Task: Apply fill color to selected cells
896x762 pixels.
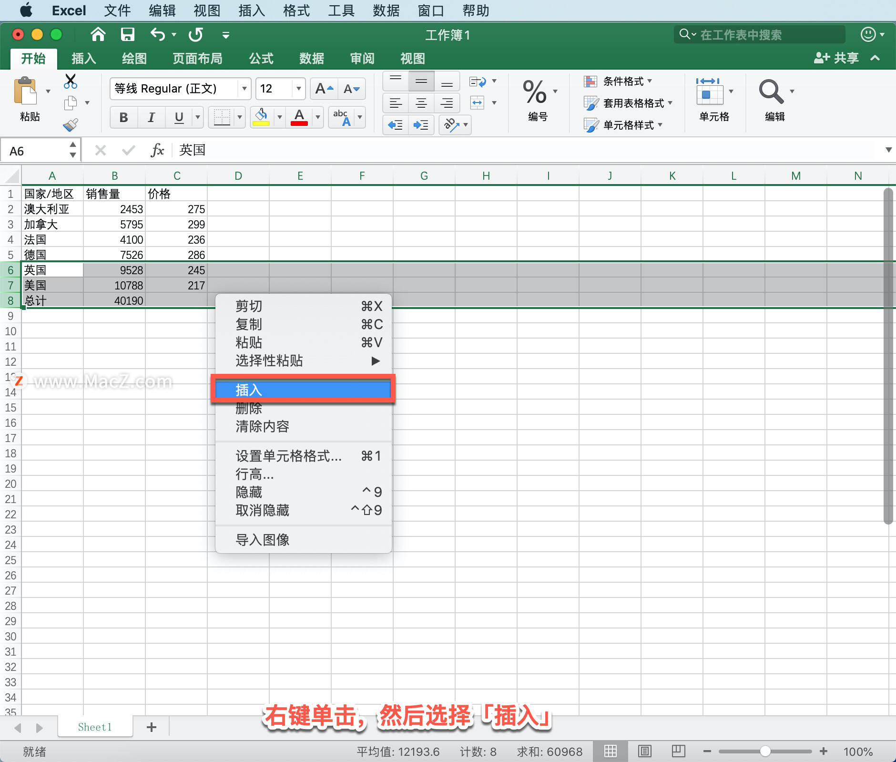Action: pyautogui.click(x=261, y=117)
